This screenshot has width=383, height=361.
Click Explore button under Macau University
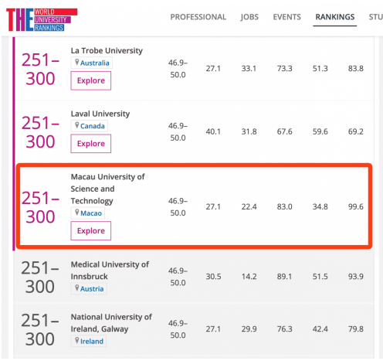click(91, 230)
